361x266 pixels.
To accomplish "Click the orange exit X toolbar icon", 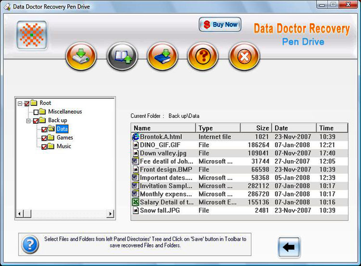I will click(244, 56).
